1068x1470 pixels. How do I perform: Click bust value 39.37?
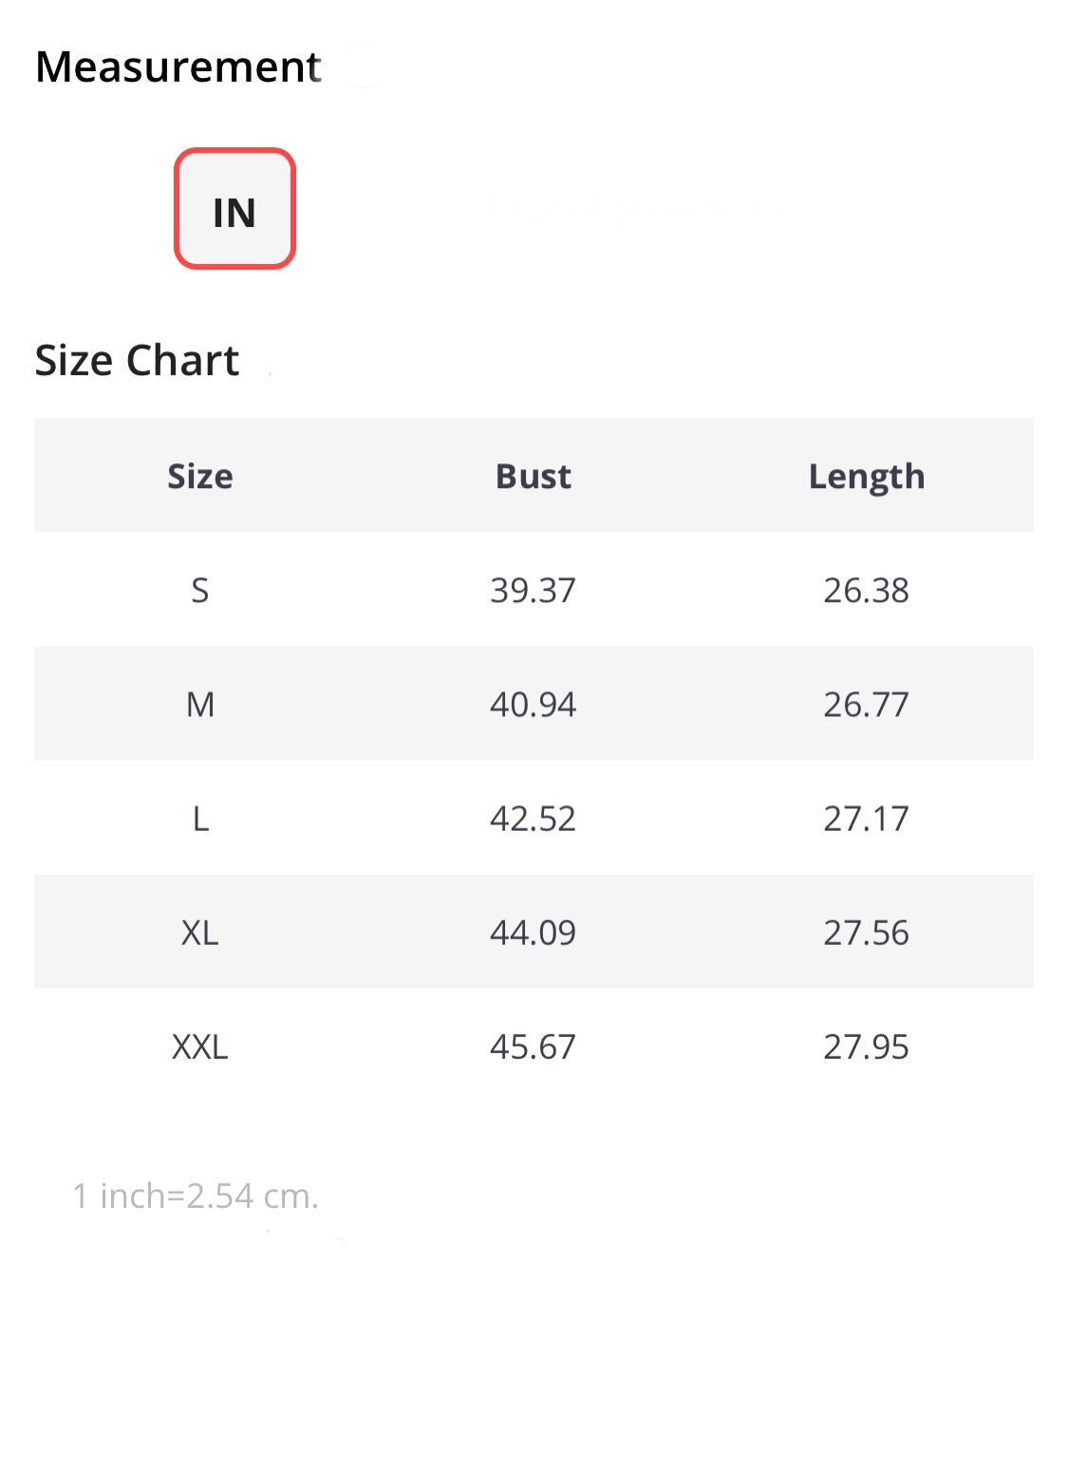tap(534, 591)
